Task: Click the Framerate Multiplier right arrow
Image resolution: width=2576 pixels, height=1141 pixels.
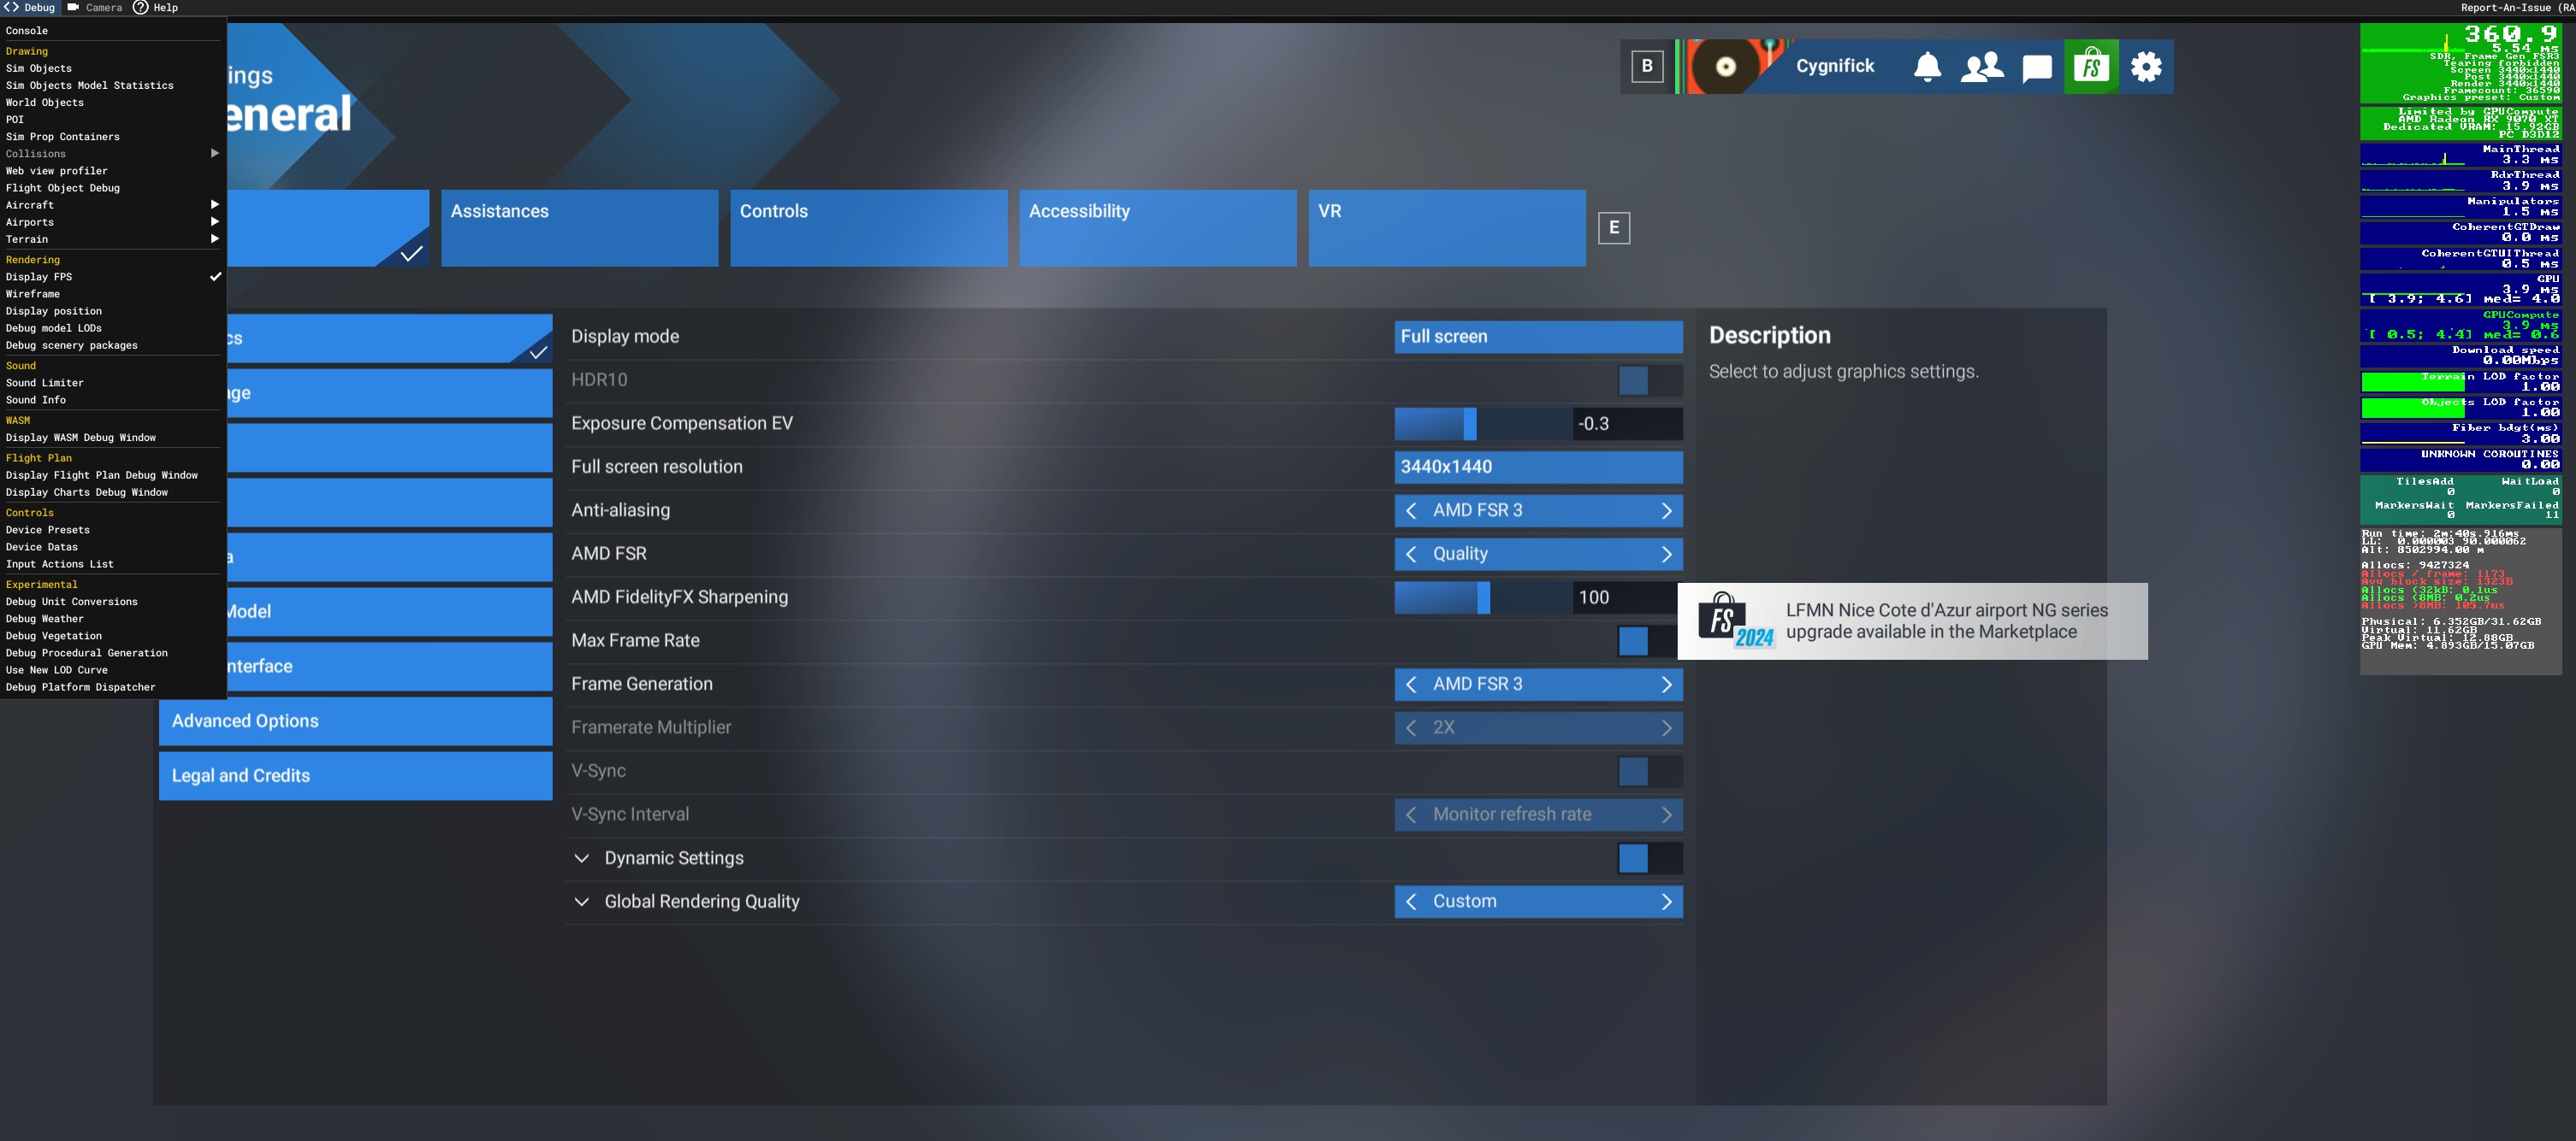Action: pyautogui.click(x=1666, y=727)
